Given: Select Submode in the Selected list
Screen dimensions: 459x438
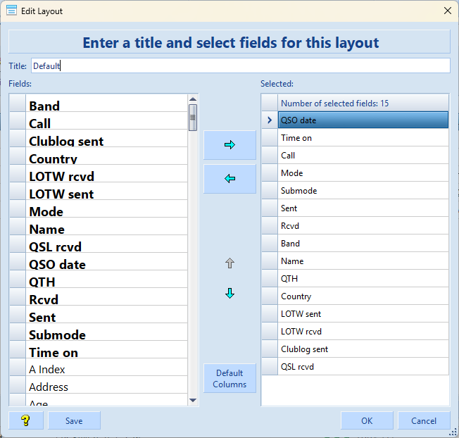Looking at the screenshot, I should click(298, 191).
